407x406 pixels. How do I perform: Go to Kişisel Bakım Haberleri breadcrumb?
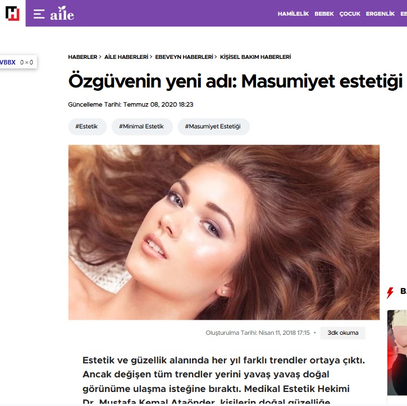[x=255, y=57]
